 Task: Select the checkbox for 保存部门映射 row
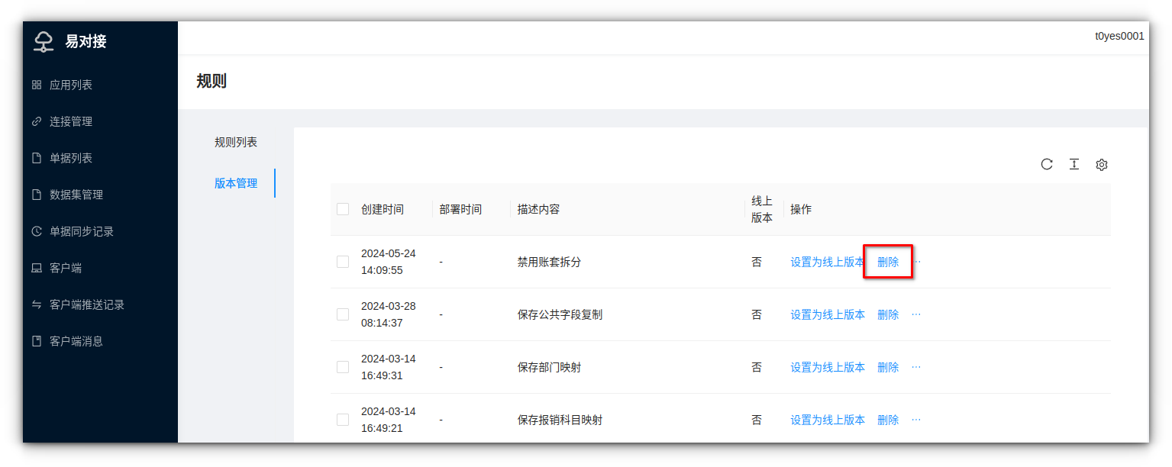pos(343,367)
